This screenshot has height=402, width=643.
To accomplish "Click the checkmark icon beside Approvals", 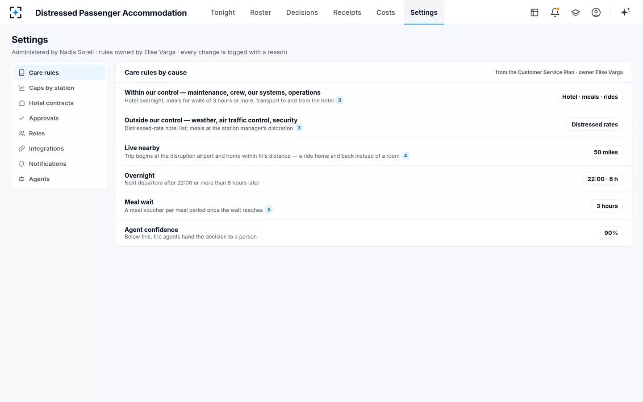I will (x=21, y=118).
